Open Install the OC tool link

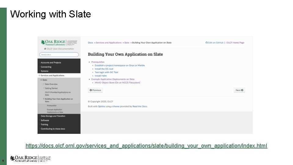point(104,69)
